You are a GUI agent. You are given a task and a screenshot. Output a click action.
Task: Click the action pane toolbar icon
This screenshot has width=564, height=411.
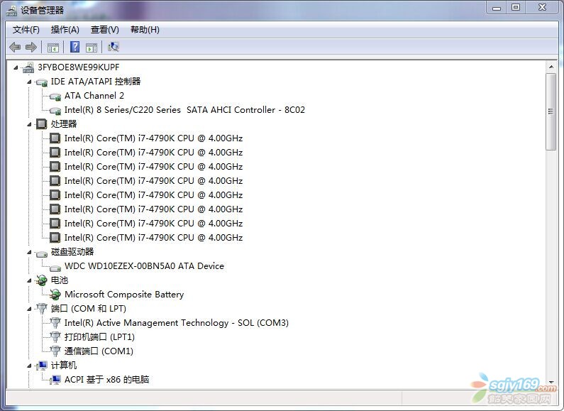tap(92, 48)
